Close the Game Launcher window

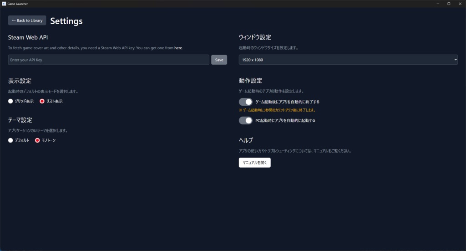click(x=460, y=4)
